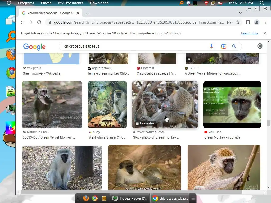Follow the Learn more link
The height and width of the screenshot is (203, 271).
coord(250,33)
